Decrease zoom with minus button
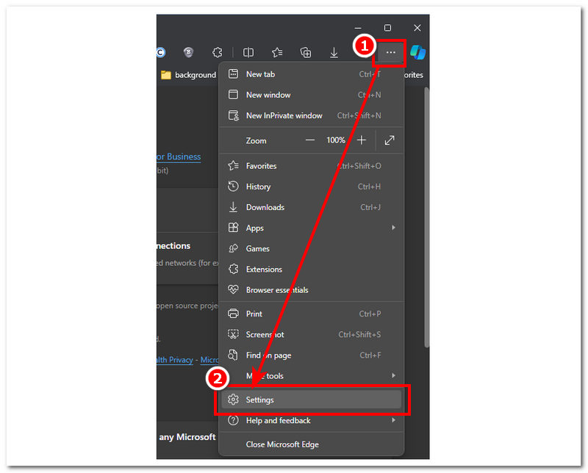Screen dimensions: 588x473 click(x=309, y=140)
